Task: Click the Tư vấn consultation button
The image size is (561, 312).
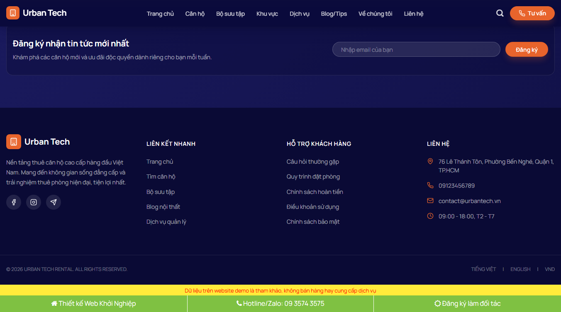Action: pyautogui.click(x=532, y=13)
